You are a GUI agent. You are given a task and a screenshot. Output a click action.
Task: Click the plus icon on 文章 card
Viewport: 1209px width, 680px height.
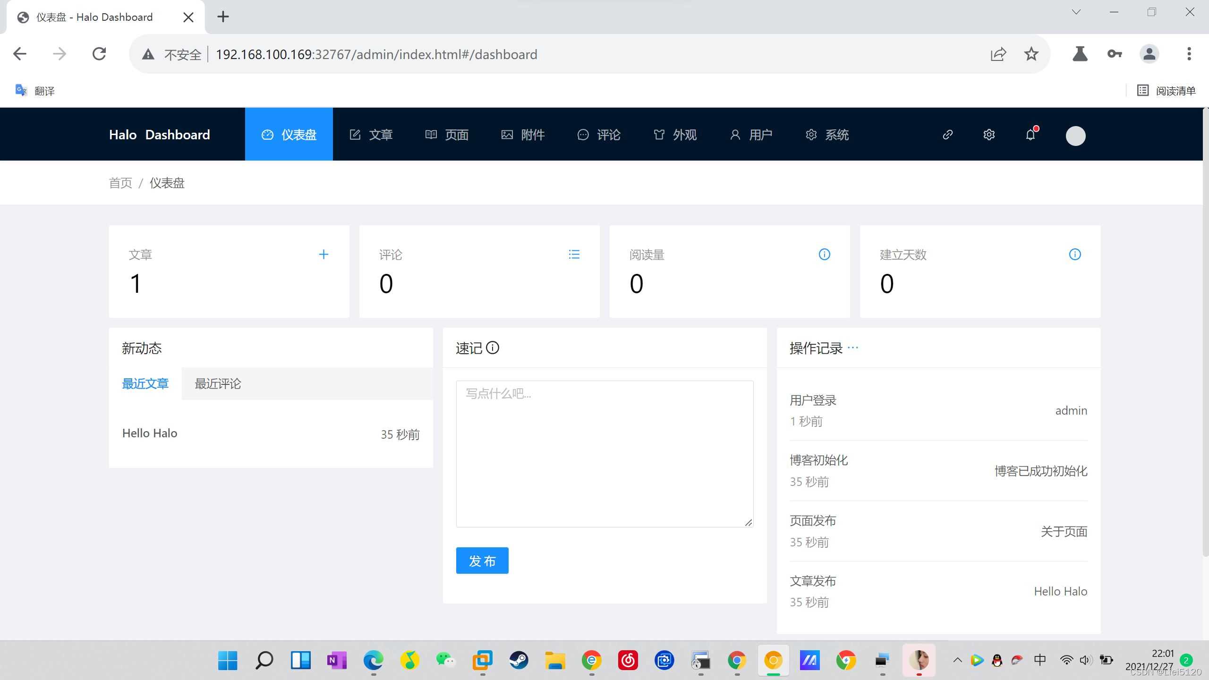point(324,255)
